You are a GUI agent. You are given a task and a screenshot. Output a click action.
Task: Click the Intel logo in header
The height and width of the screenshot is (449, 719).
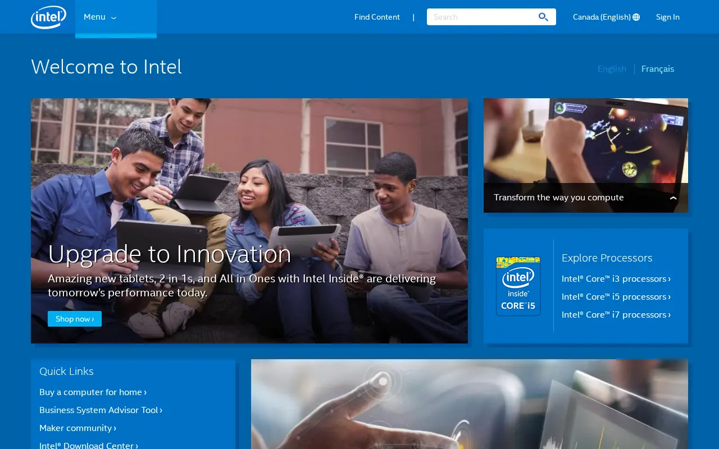(x=48, y=17)
